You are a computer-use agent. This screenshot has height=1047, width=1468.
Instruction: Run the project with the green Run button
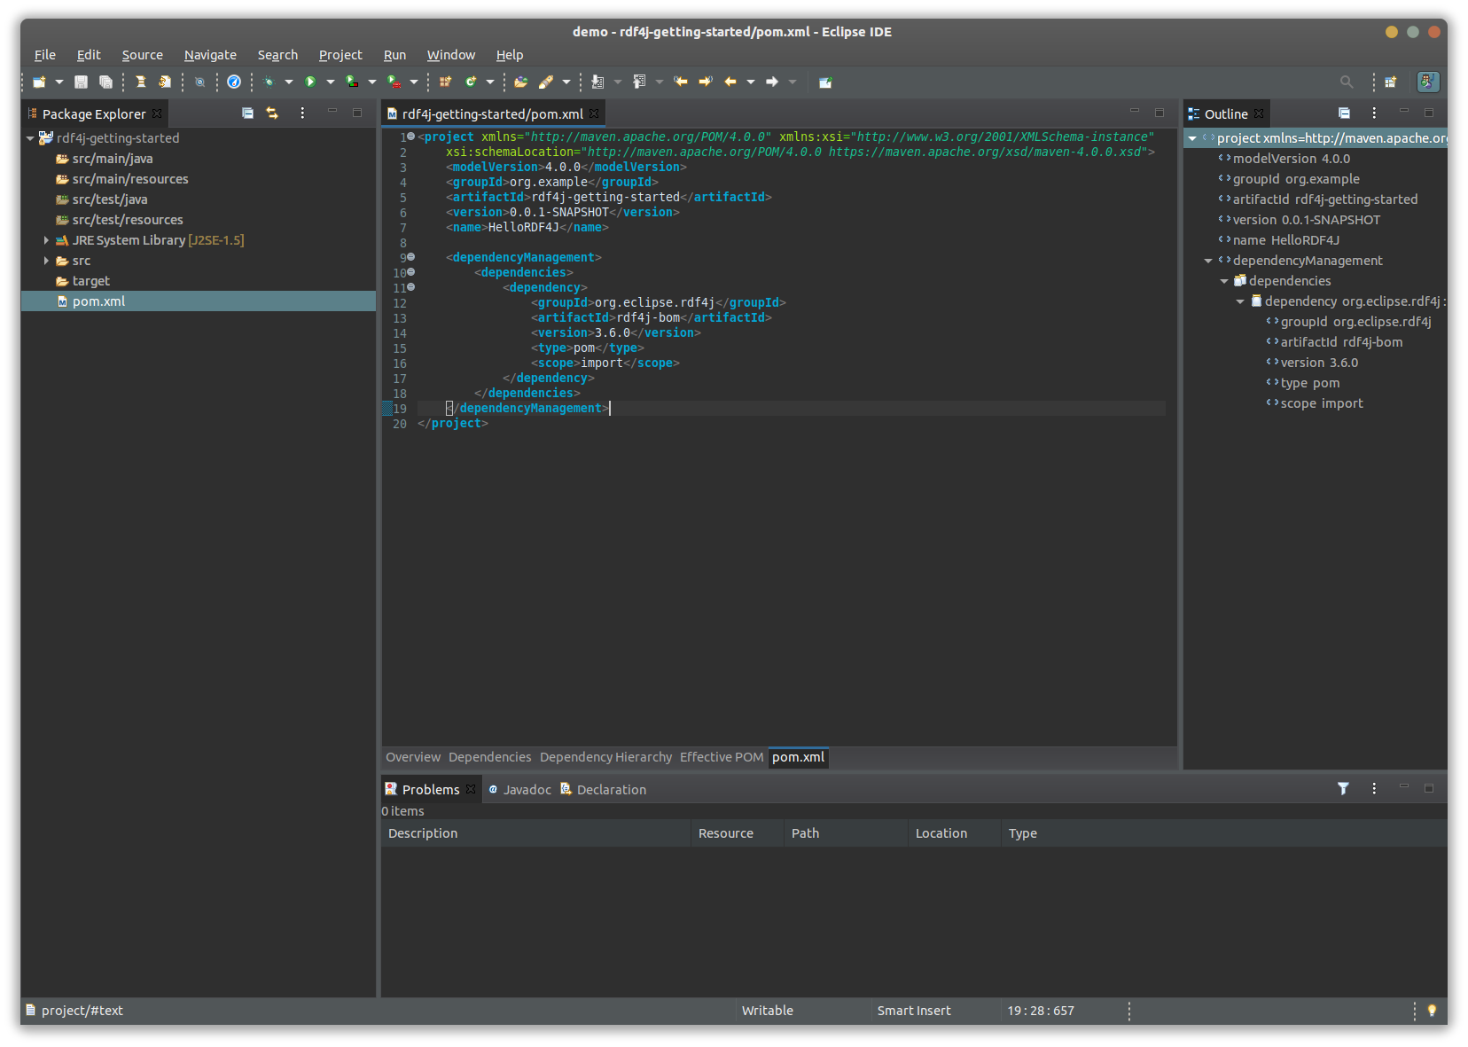(310, 82)
